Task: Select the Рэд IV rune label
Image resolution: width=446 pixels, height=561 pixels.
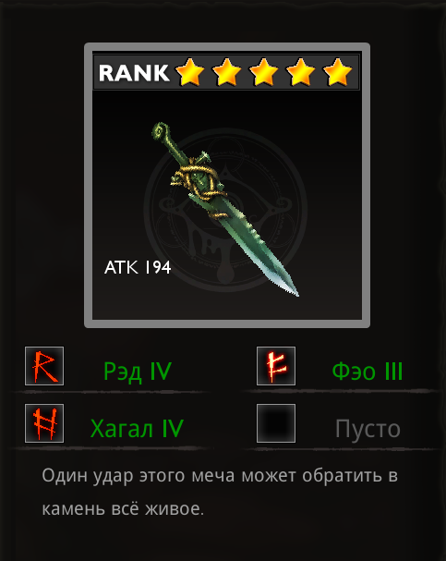Action: 138,372
